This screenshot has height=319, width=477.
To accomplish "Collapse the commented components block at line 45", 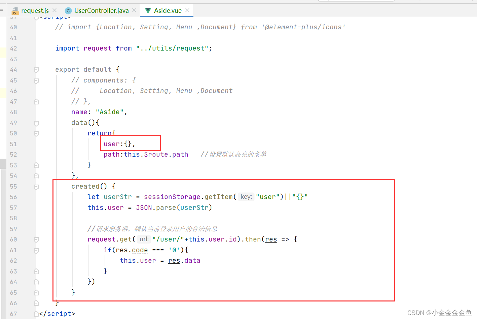I will point(36,81).
